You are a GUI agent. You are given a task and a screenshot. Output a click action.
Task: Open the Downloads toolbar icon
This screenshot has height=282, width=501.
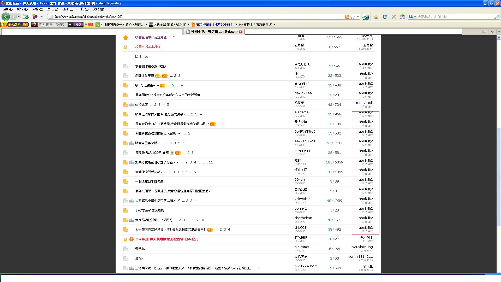403,17
